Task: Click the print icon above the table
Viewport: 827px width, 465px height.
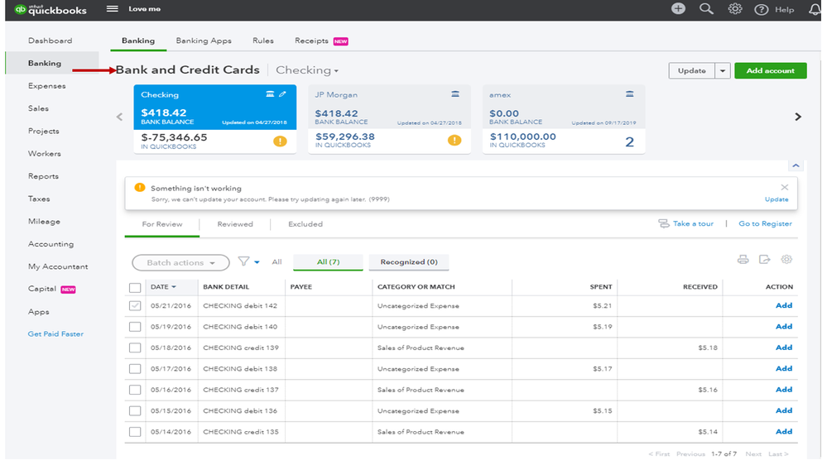Action: coord(743,260)
